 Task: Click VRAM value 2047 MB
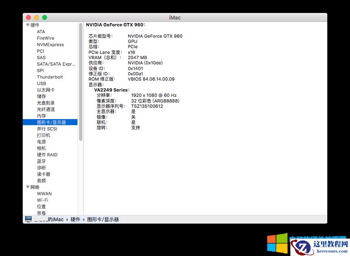[x=137, y=58]
